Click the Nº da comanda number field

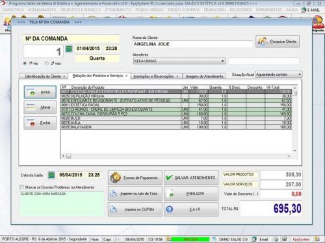pos(43,51)
